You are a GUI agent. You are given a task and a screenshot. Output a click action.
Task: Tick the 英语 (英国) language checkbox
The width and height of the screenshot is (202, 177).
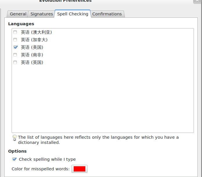[x=15, y=62]
